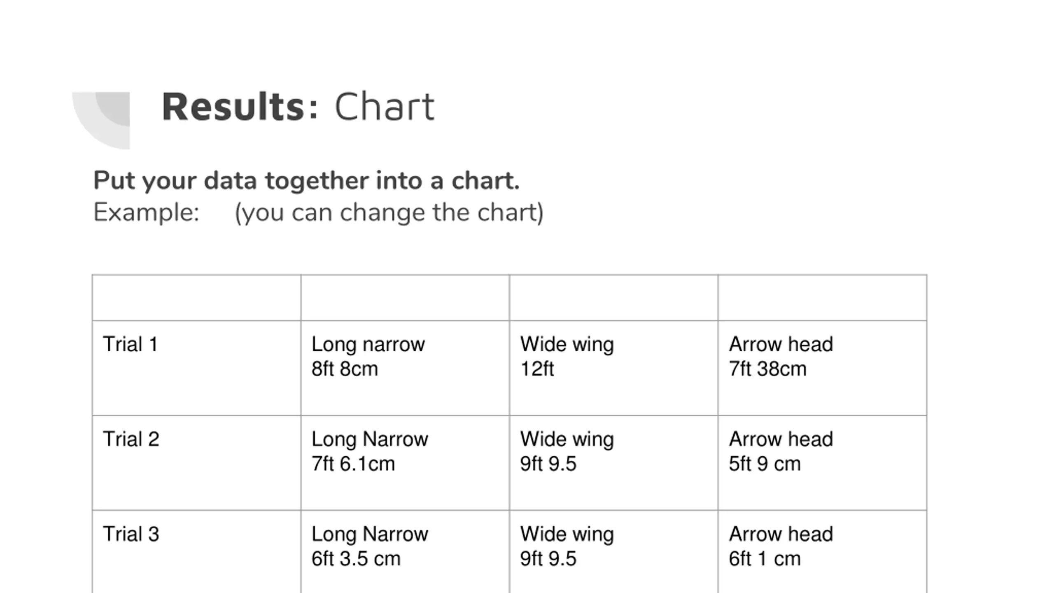This screenshot has width=1054, height=593.
Task: Click Trial 2 'Wide wing 9ft 9.5' cell
Action: click(614, 463)
